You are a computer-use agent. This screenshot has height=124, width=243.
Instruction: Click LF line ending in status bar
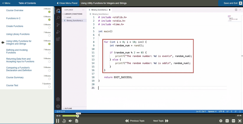coord(227,111)
